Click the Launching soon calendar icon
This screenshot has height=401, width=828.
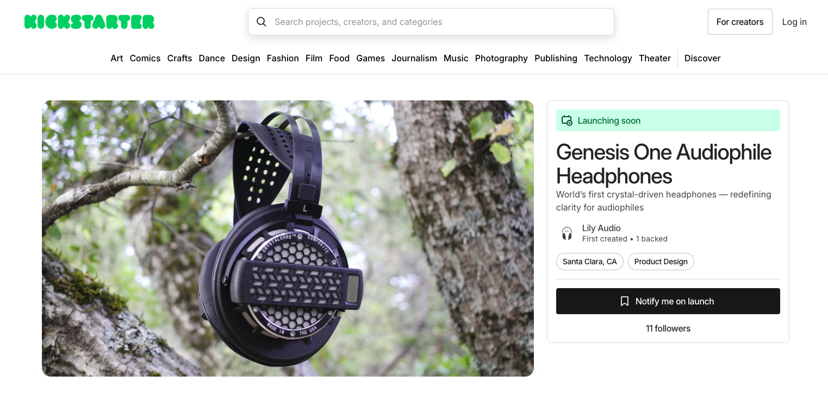(x=567, y=120)
